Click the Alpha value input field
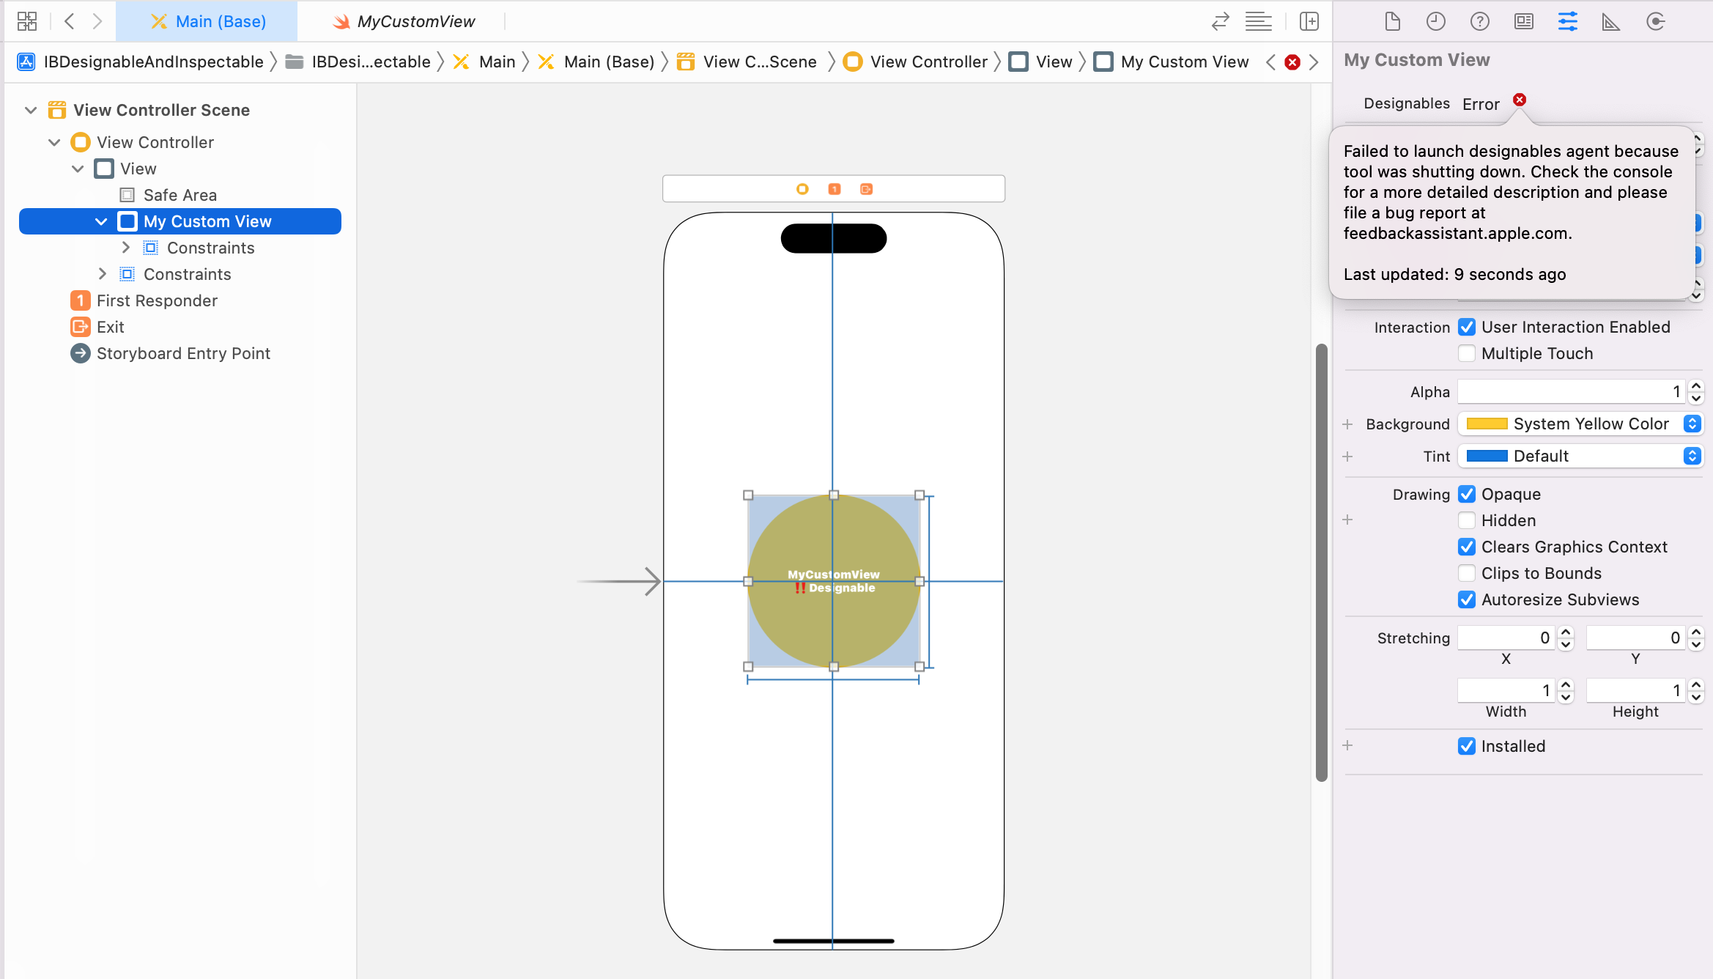 [x=1570, y=391]
